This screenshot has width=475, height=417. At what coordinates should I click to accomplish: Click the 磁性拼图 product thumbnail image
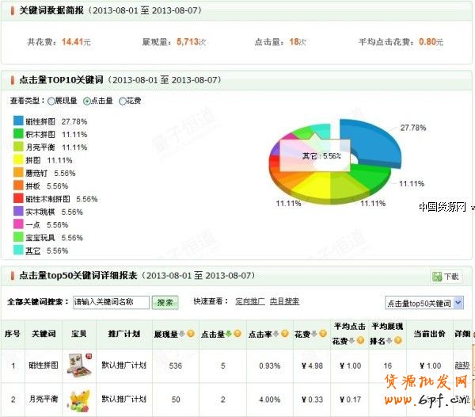click(x=81, y=365)
